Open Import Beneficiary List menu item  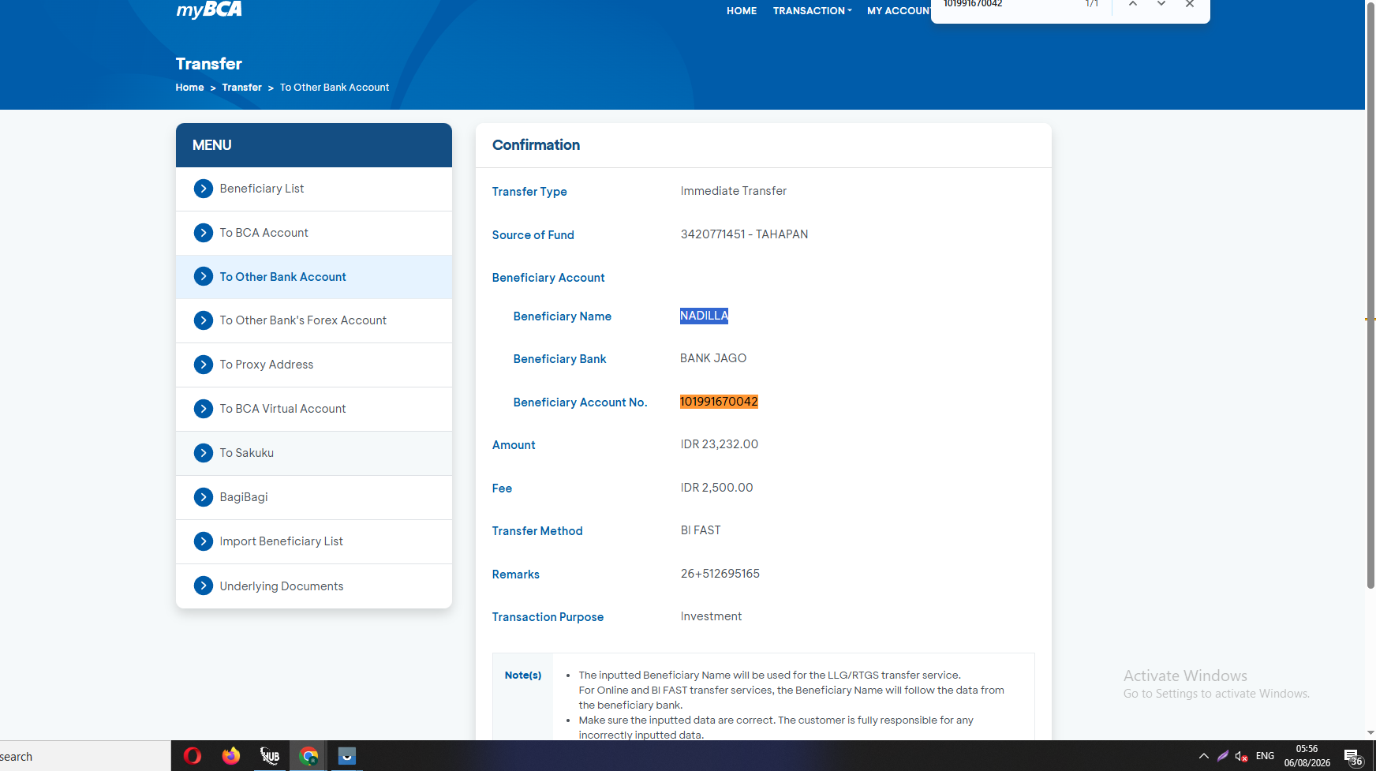[314, 541]
